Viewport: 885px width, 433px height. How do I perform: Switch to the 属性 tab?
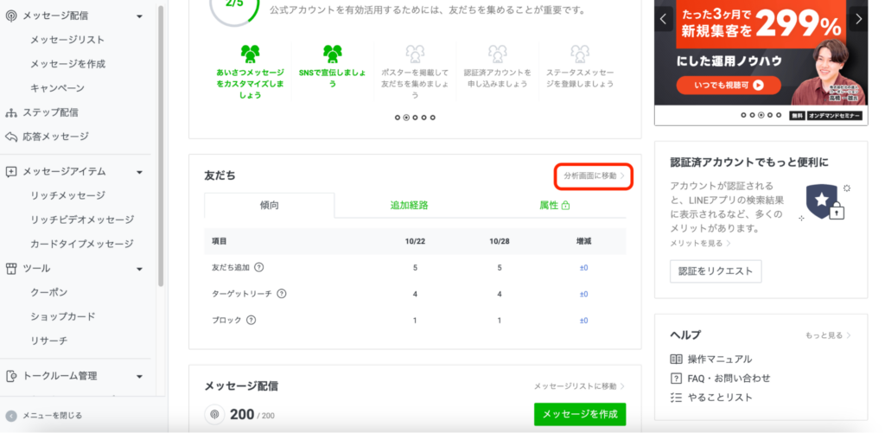(x=554, y=205)
